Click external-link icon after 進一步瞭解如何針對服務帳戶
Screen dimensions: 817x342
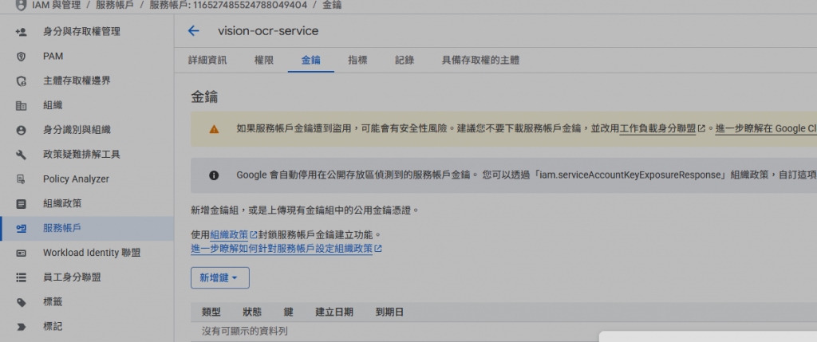pos(378,249)
